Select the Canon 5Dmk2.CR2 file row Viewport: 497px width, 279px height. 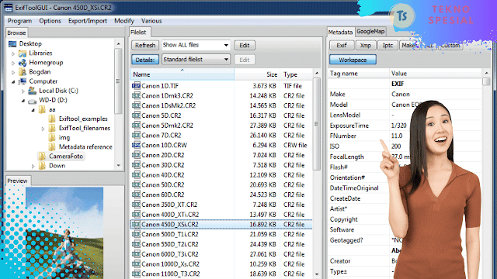221,126
